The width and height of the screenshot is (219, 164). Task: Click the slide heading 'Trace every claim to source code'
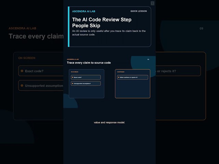coord(89,63)
